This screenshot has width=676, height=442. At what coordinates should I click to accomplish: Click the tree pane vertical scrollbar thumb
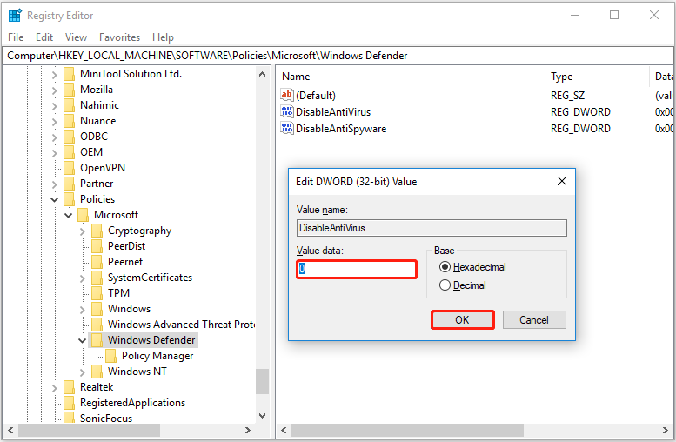pos(262,381)
